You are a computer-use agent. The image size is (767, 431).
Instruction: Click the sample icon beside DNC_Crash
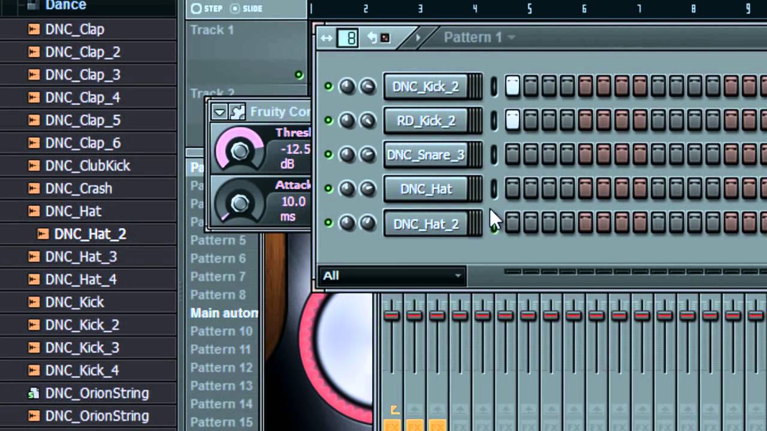coord(34,189)
